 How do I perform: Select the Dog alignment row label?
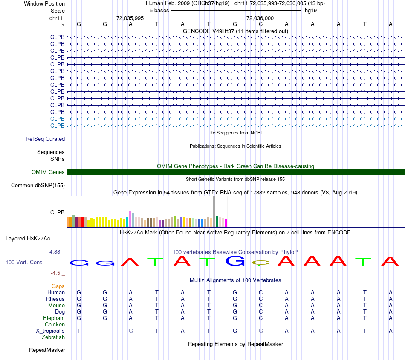pyautogui.click(x=60, y=312)
